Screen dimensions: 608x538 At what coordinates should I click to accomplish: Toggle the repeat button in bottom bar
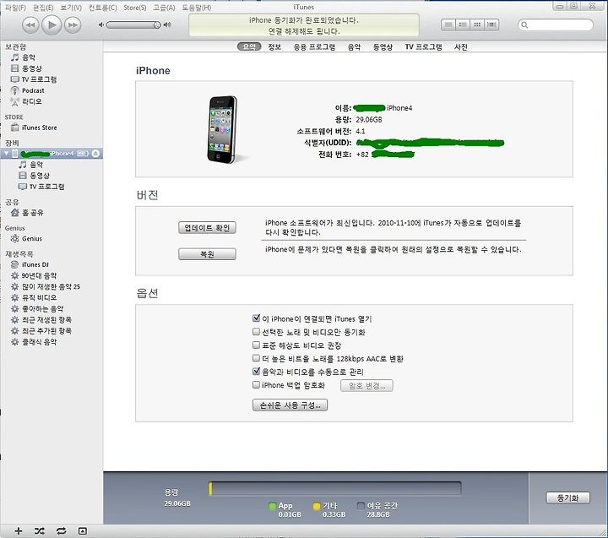click(x=61, y=531)
